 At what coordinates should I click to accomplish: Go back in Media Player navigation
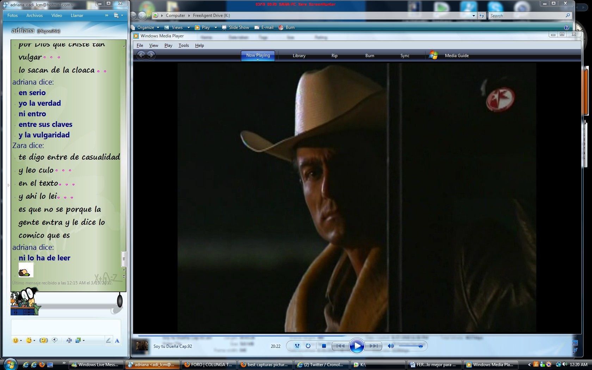point(141,55)
